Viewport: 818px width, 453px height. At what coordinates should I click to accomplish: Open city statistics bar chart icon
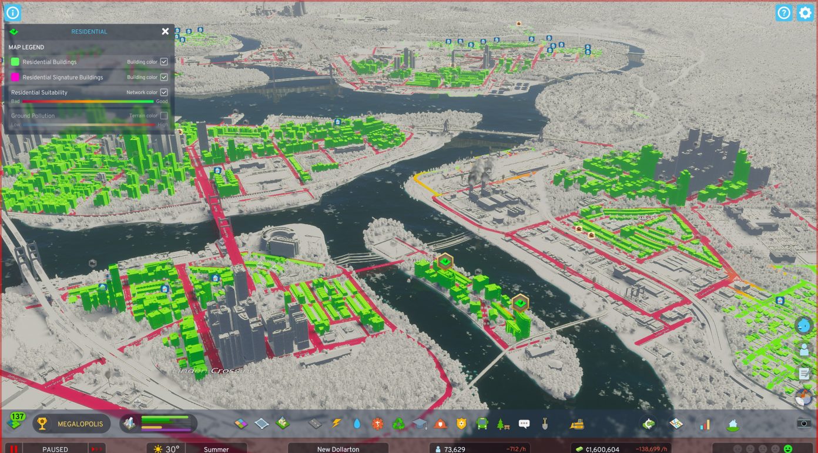pos(705,424)
